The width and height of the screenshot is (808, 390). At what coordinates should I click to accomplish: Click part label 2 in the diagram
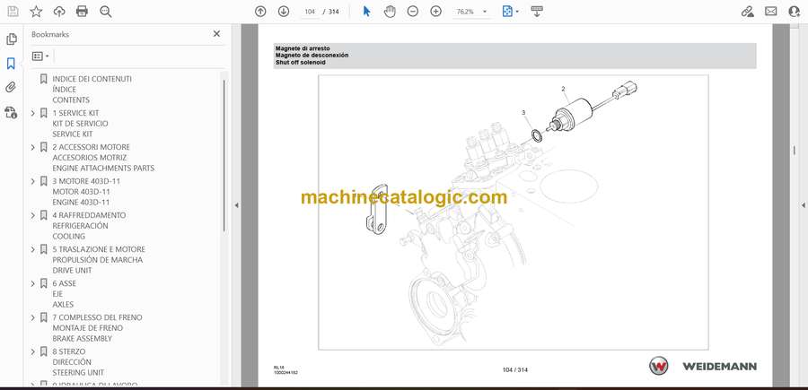point(563,89)
